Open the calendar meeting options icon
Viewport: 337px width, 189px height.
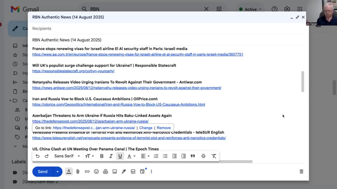[x=142, y=171]
